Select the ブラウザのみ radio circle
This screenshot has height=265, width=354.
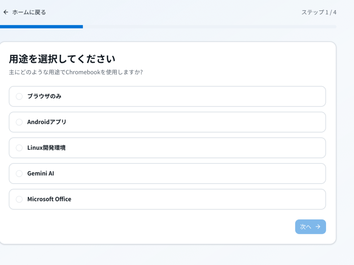pos(19,96)
